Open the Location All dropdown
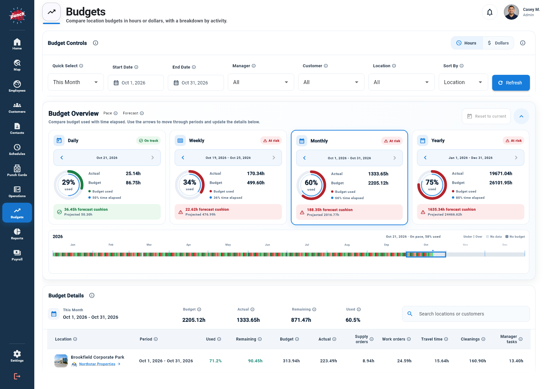 (x=402, y=82)
